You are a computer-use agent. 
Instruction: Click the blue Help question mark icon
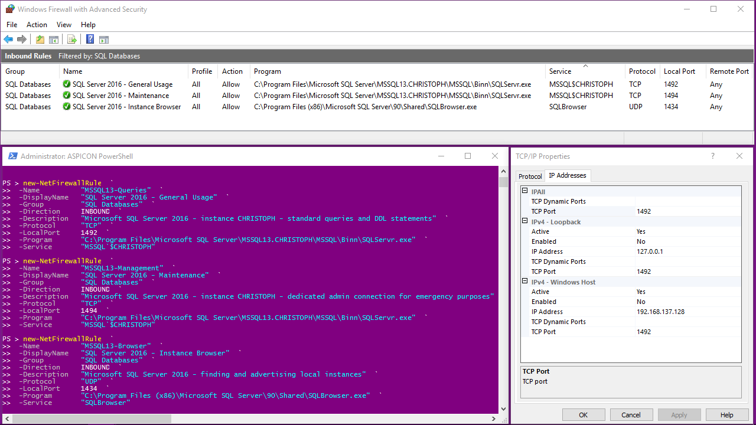[90, 40]
